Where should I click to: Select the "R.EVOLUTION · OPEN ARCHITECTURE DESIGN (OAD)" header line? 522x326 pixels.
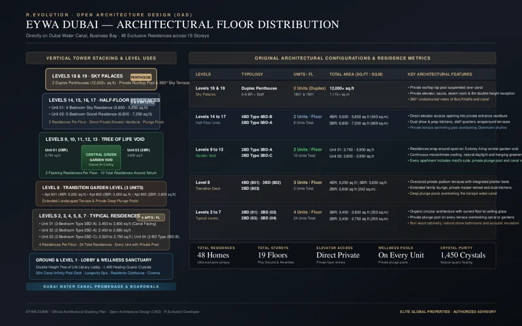[x=109, y=14]
